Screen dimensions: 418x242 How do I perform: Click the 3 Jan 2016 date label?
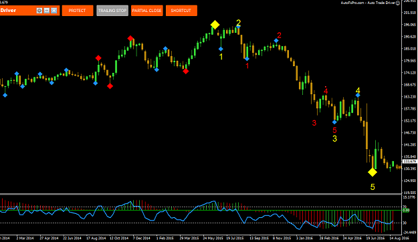tap(304, 238)
